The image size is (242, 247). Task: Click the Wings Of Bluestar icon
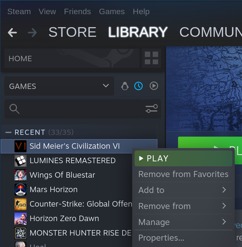pyautogui.click(x=21, y=175)
